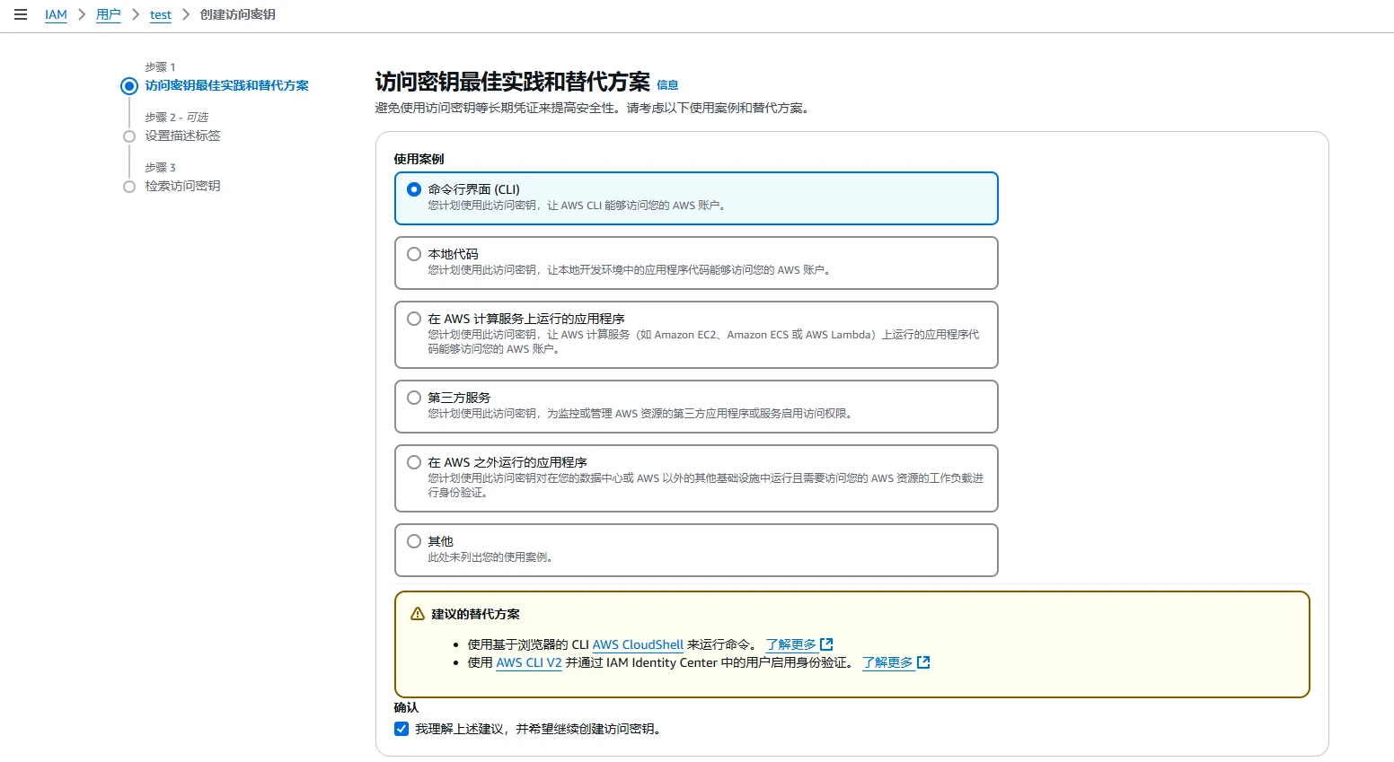Image resolution: width=1394 pixels, height=762 pixels.
Task: Open 用户 breadcrumb link
Action: pos(108,14)
